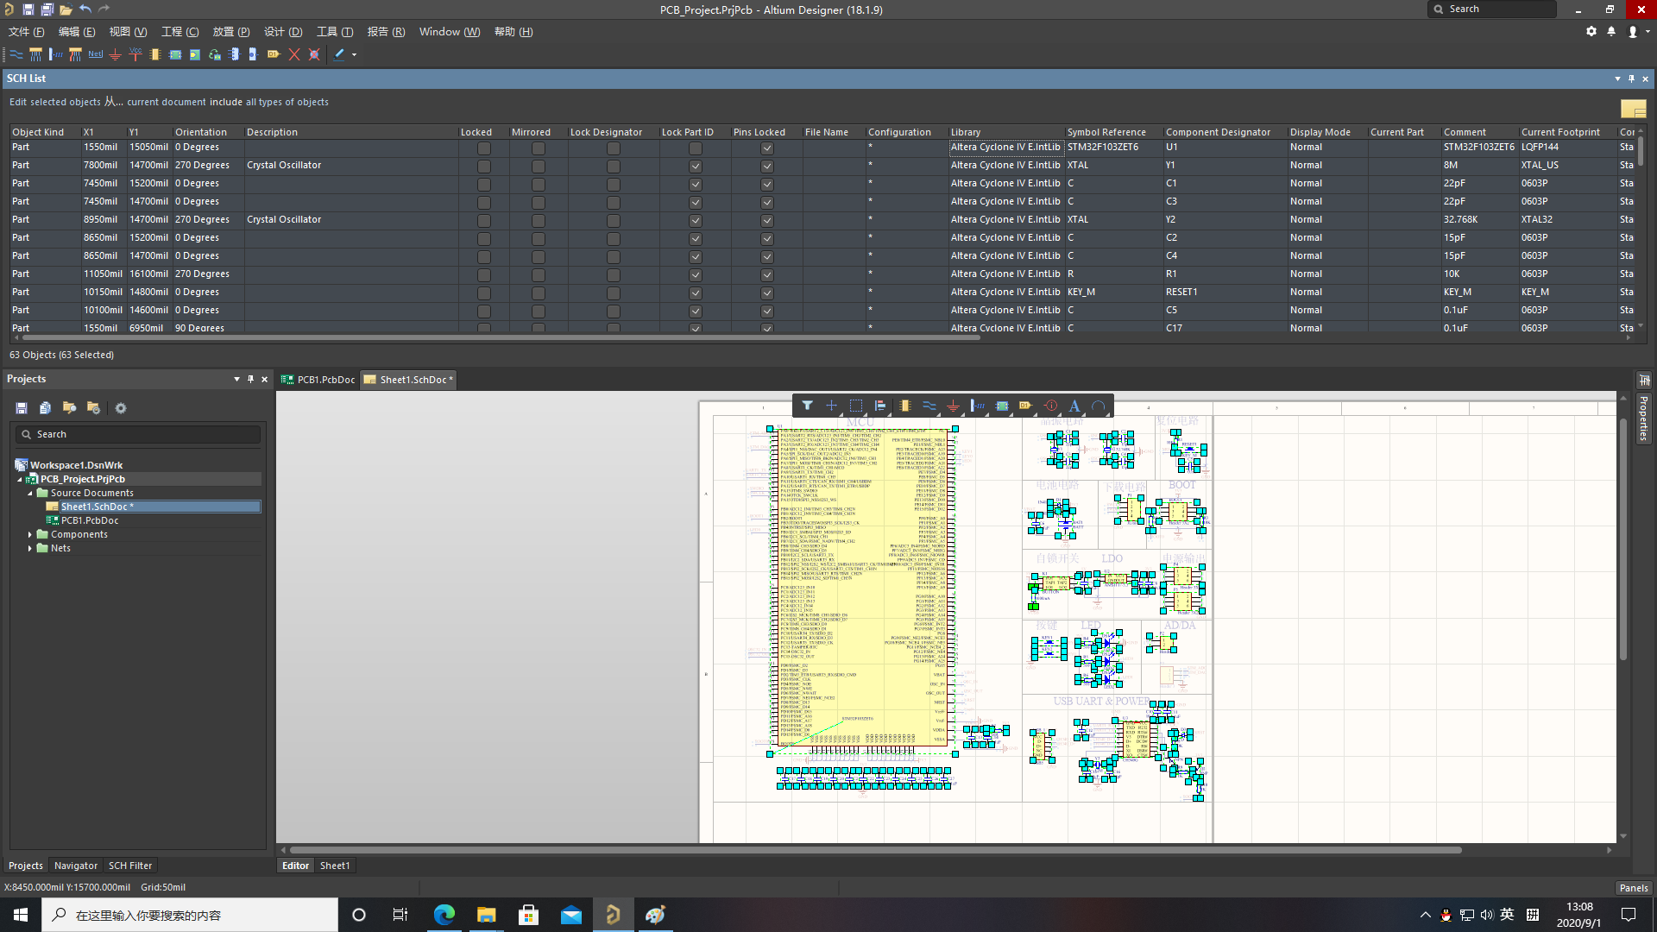
Task: Open project options gear in Projects panel
Action: 121,408
